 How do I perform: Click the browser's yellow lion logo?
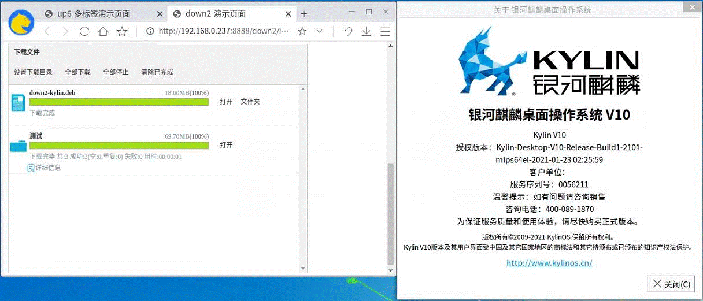coord(21,23)
